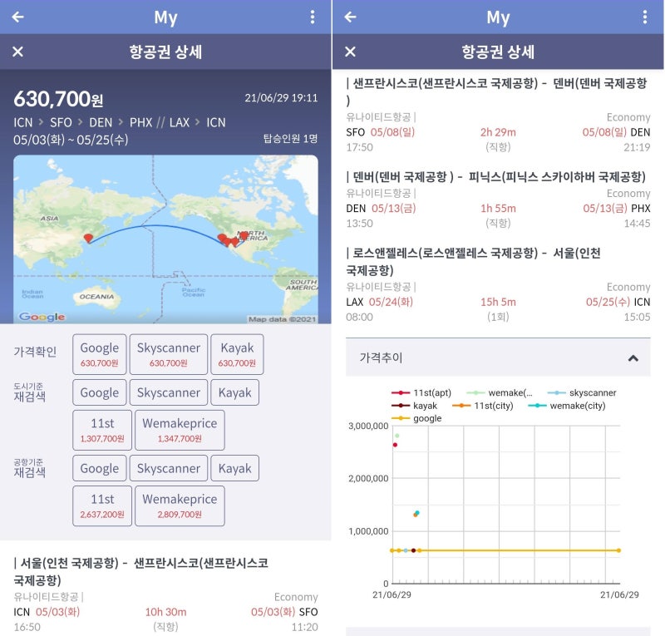The image size is (665, 636).
Task: Tap the 15:05 arrival time at ICN
Action: click(x=637, y=317)
